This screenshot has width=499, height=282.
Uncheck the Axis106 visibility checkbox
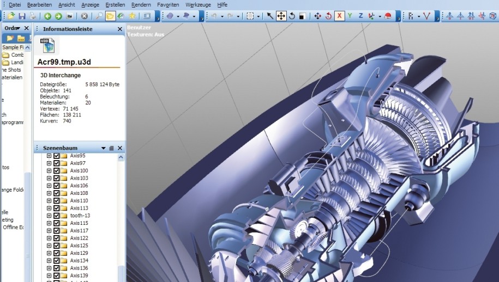point(57,186)
